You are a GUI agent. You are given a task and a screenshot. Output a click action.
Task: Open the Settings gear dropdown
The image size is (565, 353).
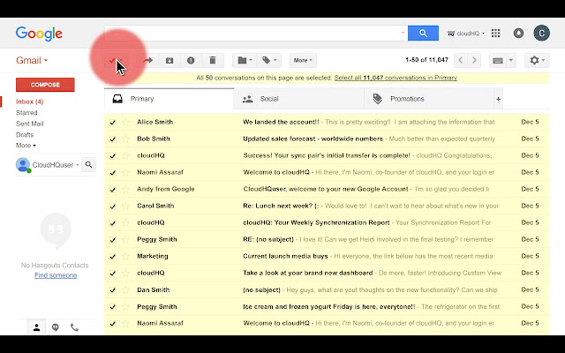pos(537,61)
